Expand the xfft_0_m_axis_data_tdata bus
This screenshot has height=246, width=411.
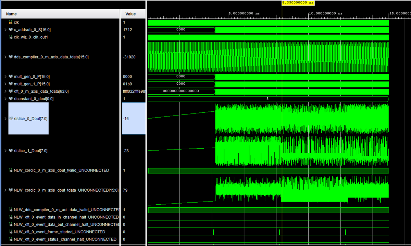(5, 92)
